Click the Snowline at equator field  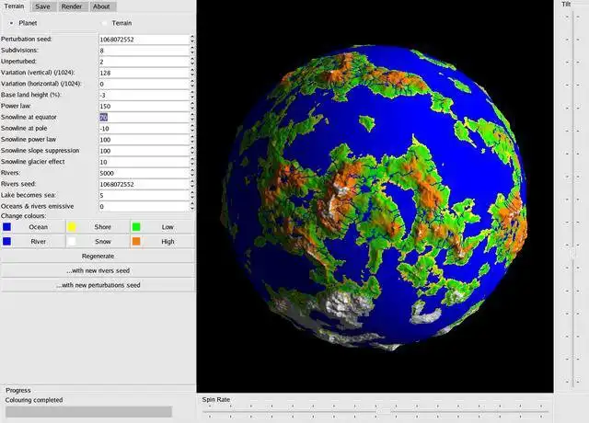tap(144, 118)
